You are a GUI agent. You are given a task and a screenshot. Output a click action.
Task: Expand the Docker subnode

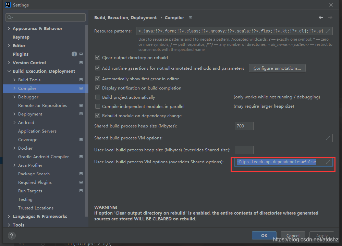(14, 148)
